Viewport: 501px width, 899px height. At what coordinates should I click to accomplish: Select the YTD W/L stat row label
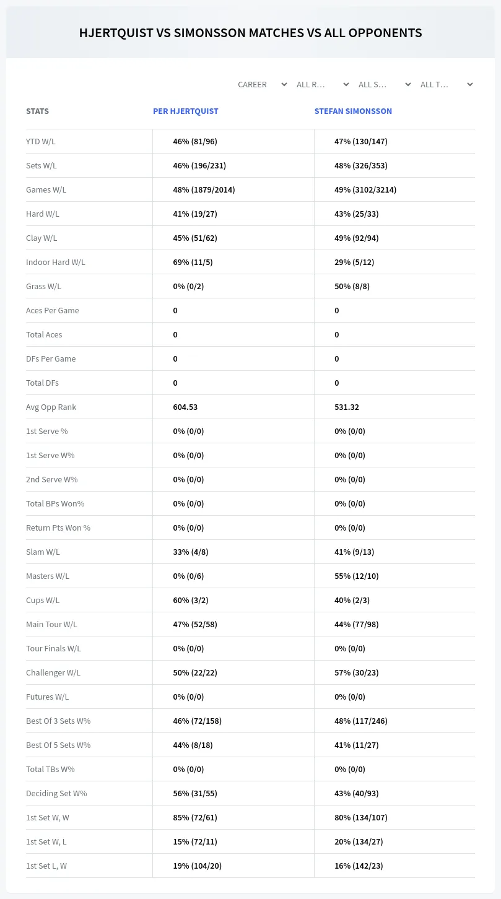tap(41, 141)
